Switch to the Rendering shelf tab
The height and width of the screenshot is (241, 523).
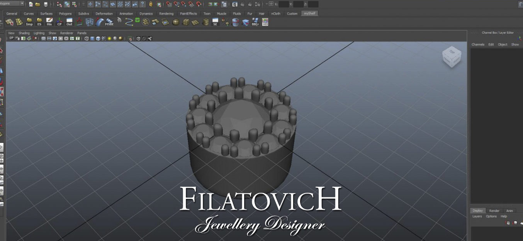coord(166,14)
